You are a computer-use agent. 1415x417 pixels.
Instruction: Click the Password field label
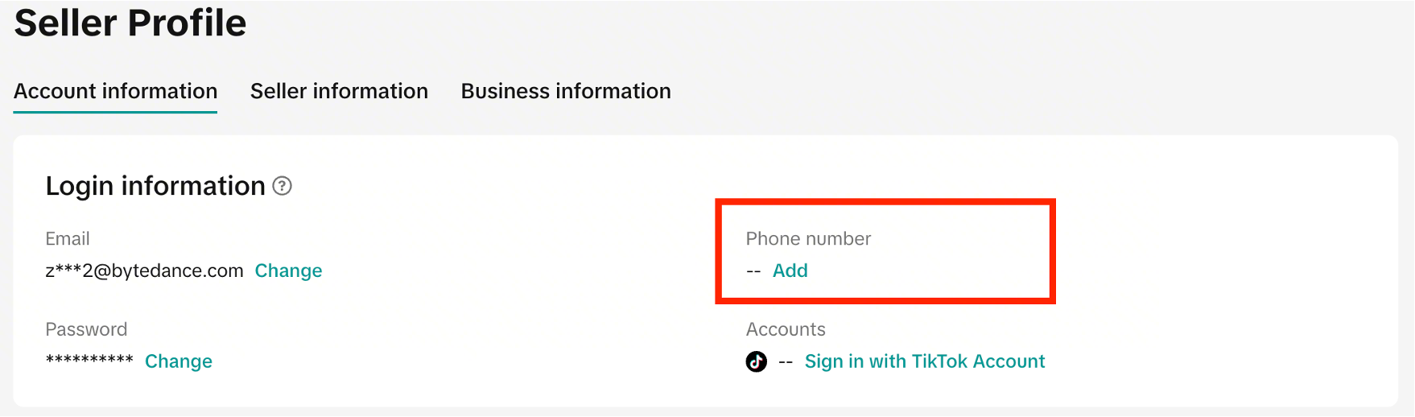[x=86, y=329]
